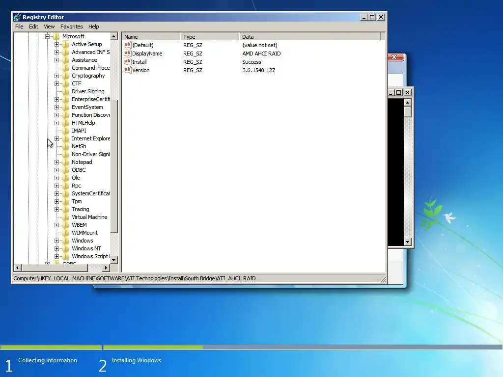Click tree pane scroll right arrow
The width and height of the screenshot is (503, 377).
pos(106,268)
